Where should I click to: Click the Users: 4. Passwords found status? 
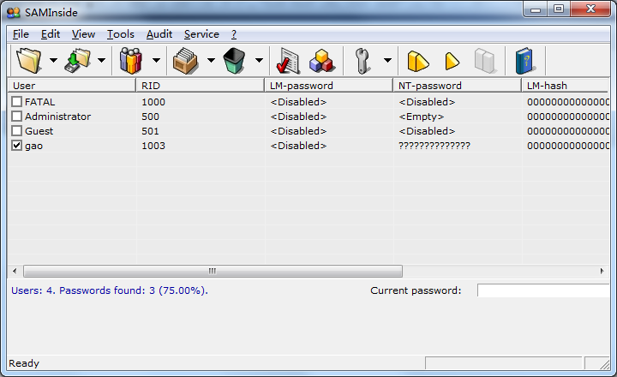[110, 290]
